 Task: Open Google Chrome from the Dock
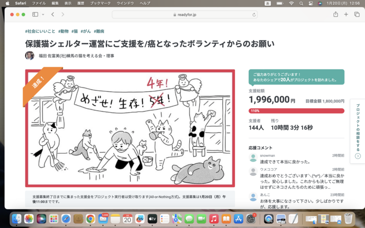[91, 219]
